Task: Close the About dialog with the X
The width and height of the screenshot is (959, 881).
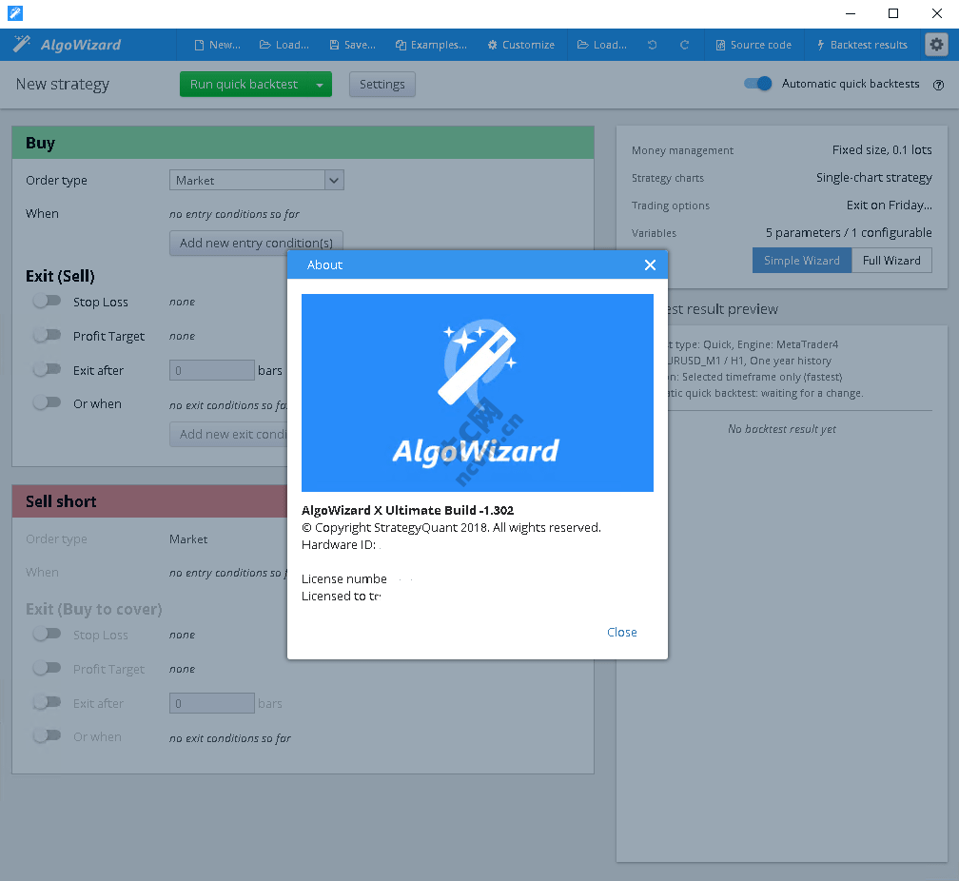Action: coord(650,264)
